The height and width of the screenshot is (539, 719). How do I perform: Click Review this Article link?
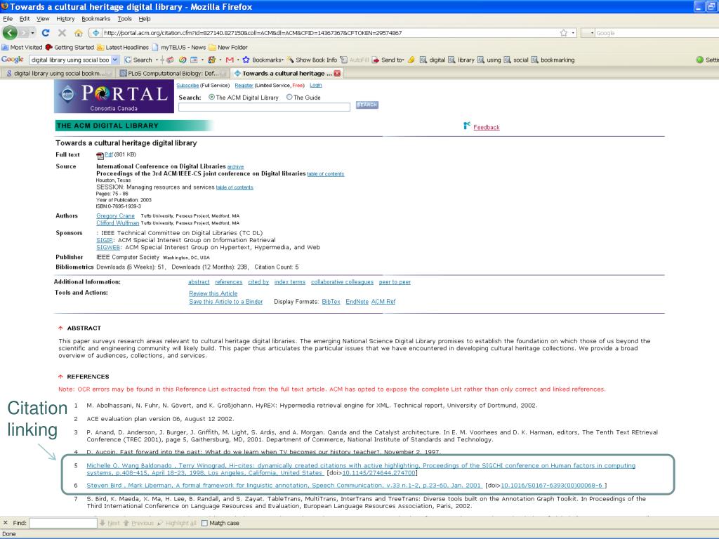[x=213, y=293]
